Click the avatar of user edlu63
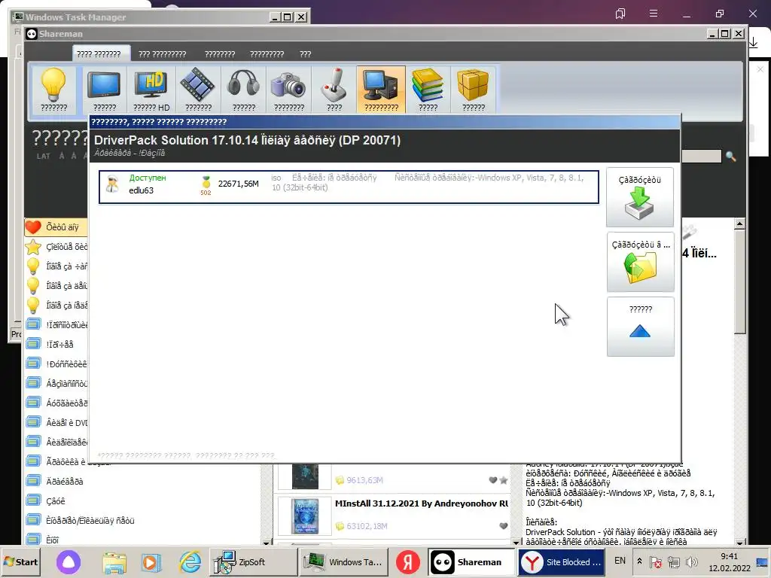This screenshot has width=771, height=578. click(x=112, y=184)
